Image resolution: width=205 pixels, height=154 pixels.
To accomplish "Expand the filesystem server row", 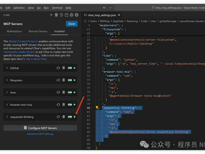I will coord(7,80).
